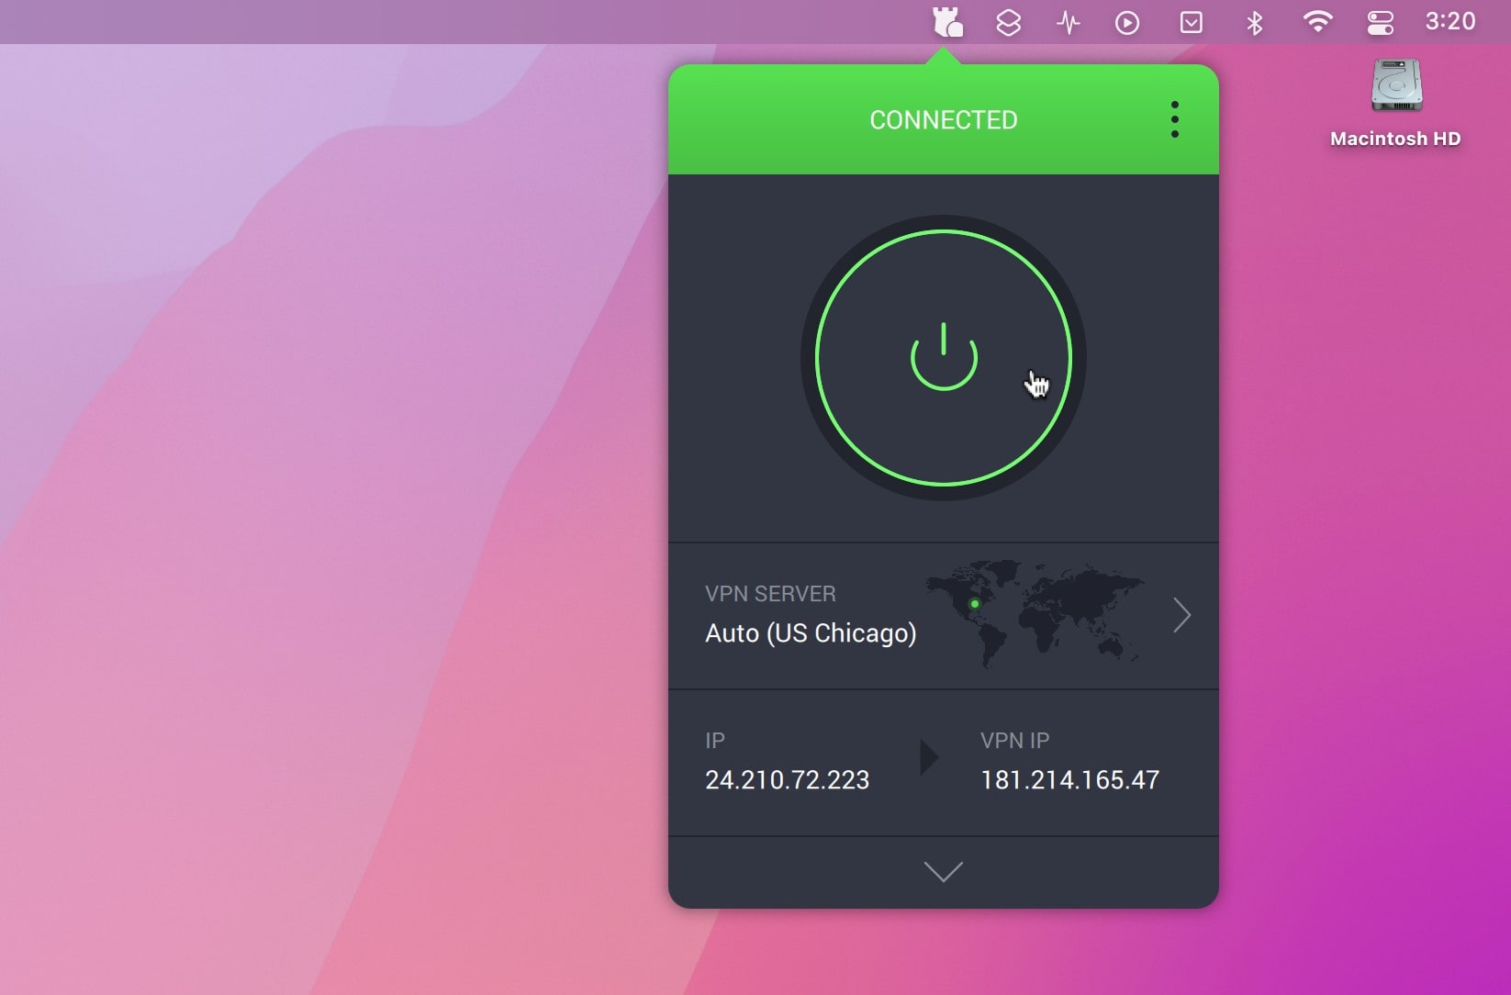This screenshot has height=995, width=1511.
Task: Click the world map server thumbnail
Action: pos(1035,612)
